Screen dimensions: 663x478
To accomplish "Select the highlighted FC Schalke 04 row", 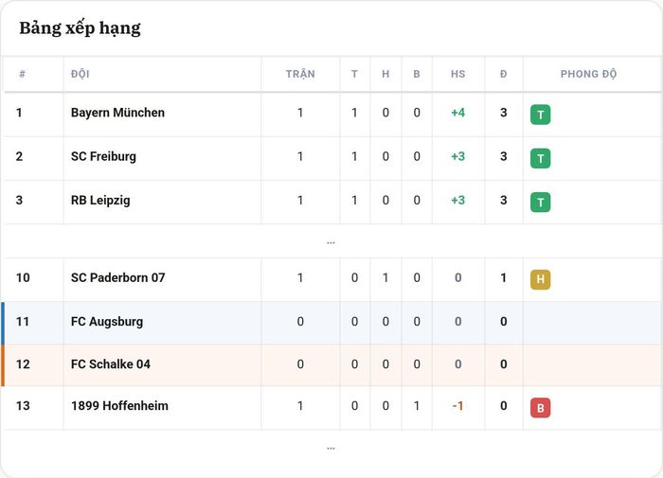I will (x=331, y=364).
